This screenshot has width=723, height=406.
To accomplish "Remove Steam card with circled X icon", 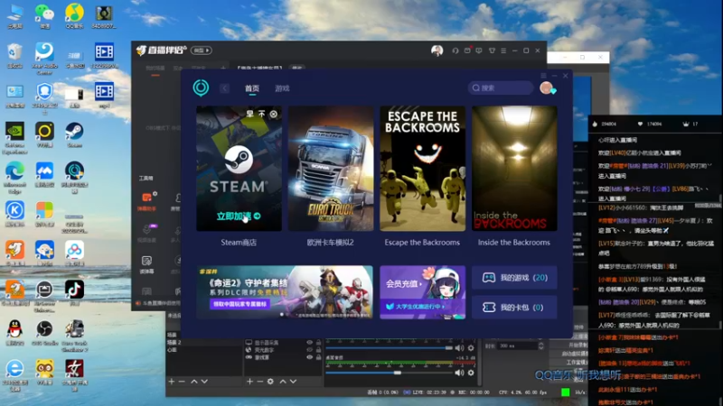I will 274,114.
